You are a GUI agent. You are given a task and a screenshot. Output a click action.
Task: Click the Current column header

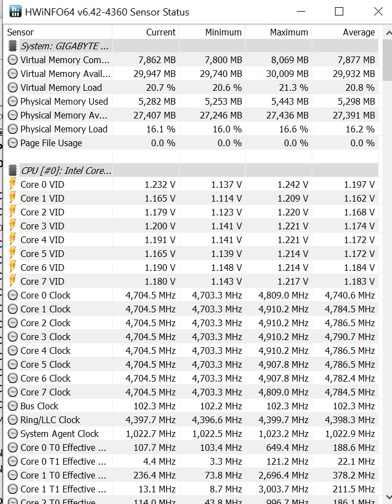[161, 32]
